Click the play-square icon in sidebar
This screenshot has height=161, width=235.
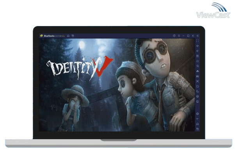198,56
